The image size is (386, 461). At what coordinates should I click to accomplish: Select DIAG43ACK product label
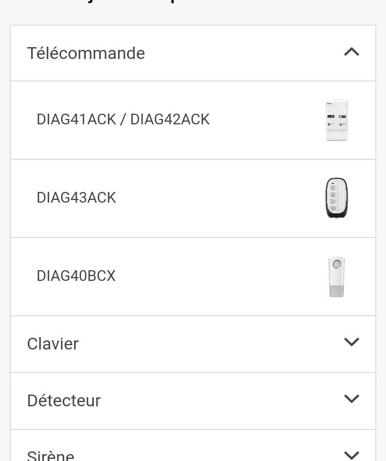point(76,198)
